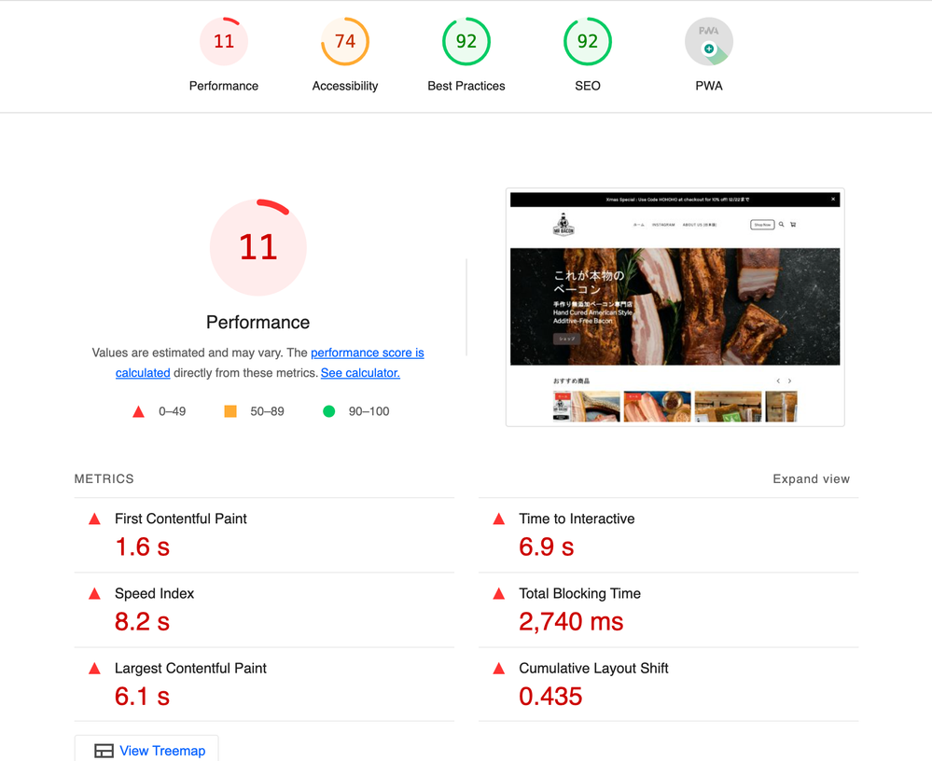This screenshot has width=932, height=761.
Task: Click the View Treemap button
Action: (147, 751)
